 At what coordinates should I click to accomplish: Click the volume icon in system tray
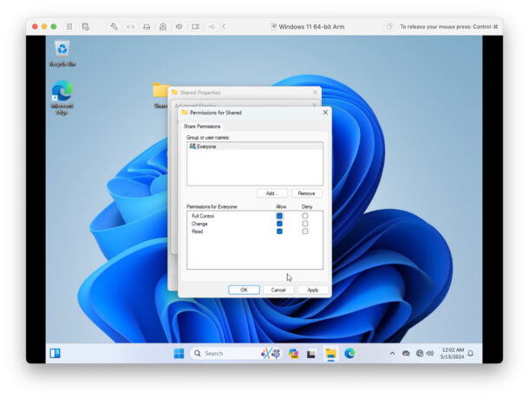[430, 353]
